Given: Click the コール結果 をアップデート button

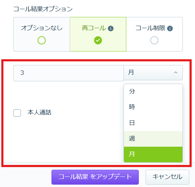Looking at the screenshot, I should click(95, 177).
